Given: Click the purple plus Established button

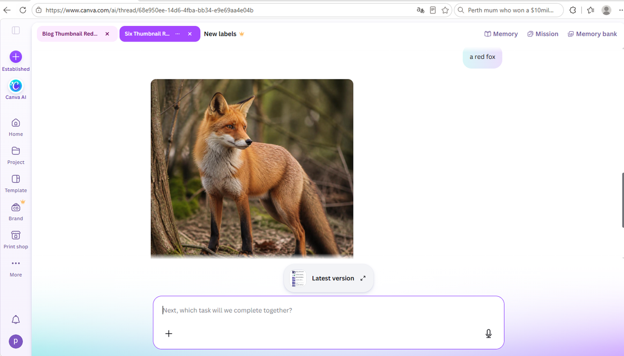Looking at the screenshot, I should point(16,56).
